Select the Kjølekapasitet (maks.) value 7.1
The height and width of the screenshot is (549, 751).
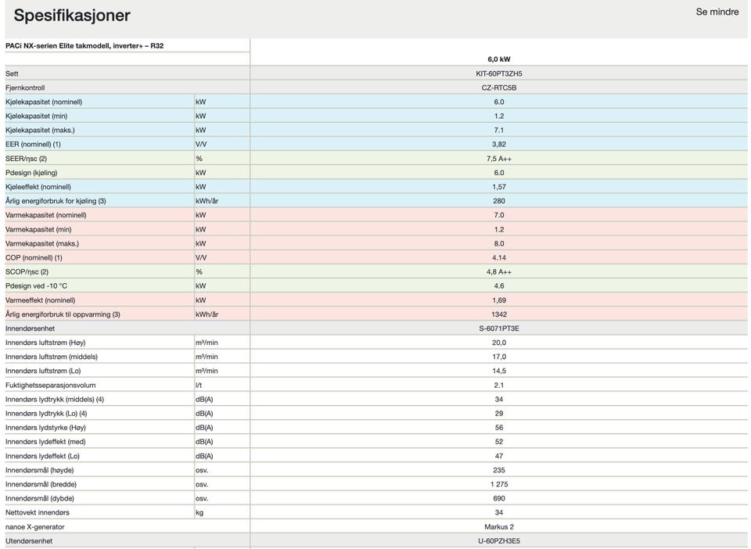[x=498, y=130]
